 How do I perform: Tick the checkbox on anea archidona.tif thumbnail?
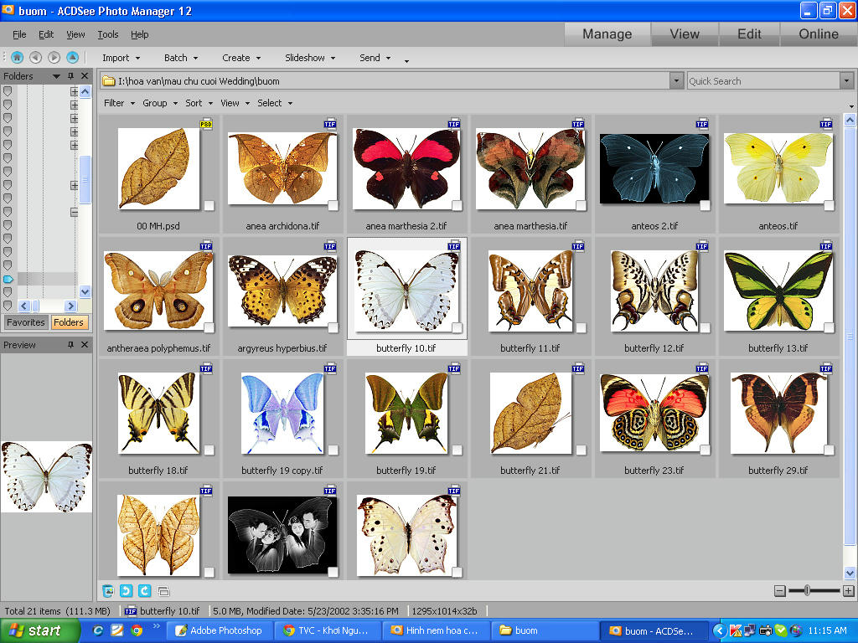click(333, 205)
